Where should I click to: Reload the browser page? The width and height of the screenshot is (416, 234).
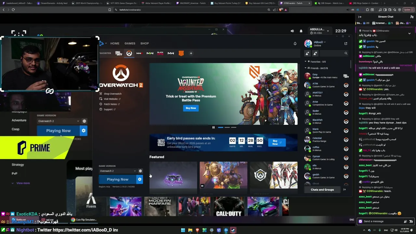(x=13, y=10)
